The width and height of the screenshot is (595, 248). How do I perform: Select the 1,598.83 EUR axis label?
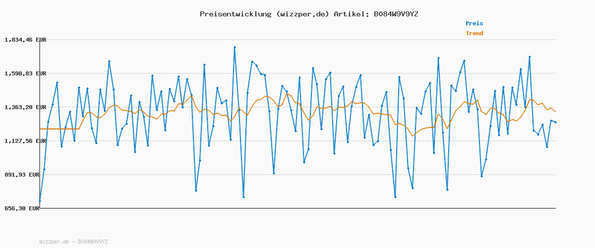click(25, 73)
